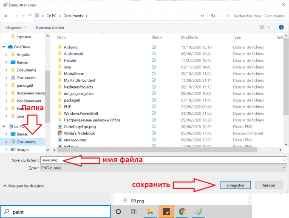Image resolution: width=289 pixels, height=218 pixels.
Task: Click the Annuler button
Action: click(x=269, y=185)
